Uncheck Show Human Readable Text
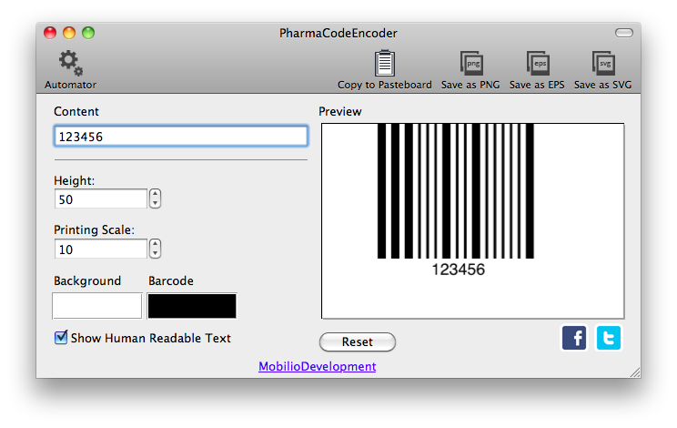Image resolution: width=677 pixels, height=428 pixels. [61, 338]
